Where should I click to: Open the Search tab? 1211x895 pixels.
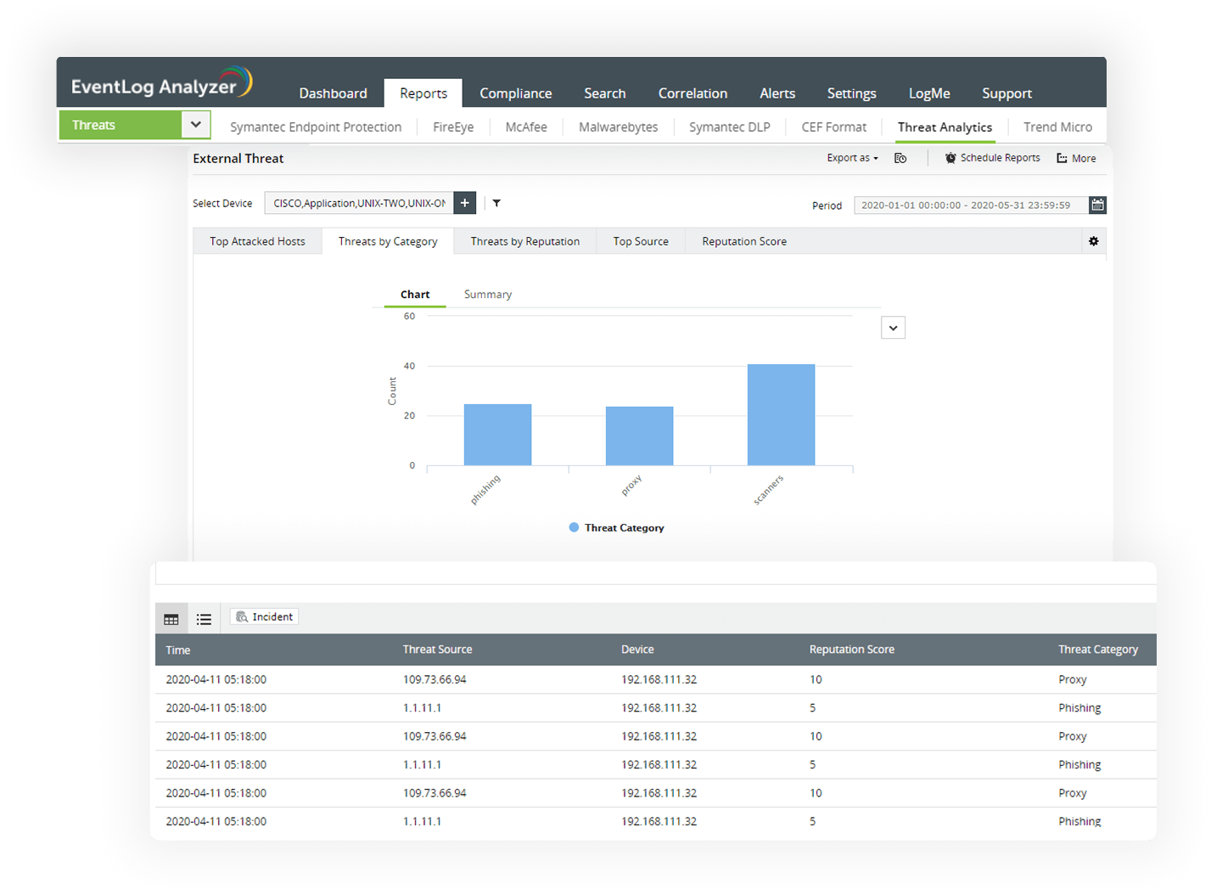pyautogui.click(x=604, y=93)
